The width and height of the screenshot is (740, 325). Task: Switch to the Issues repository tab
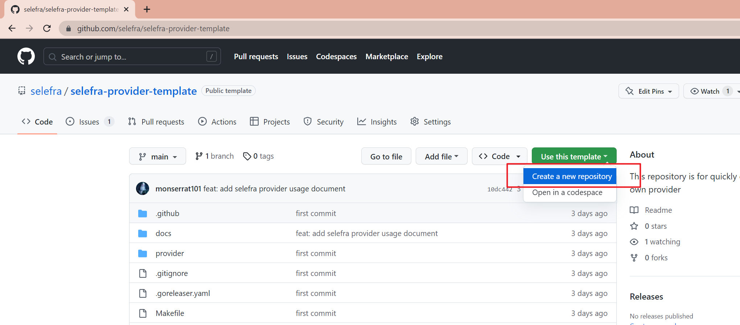coord(90,122)
